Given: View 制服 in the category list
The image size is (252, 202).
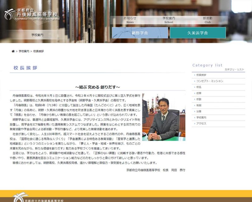Looking at the screenshot, I should click(199, 105).
